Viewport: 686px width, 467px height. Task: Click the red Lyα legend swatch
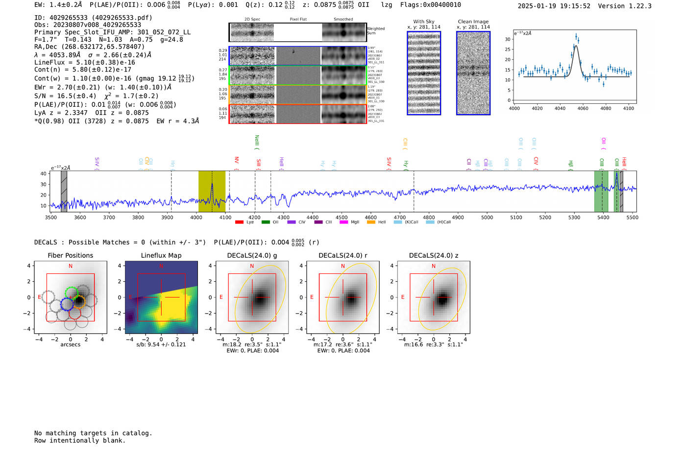click(x=239, y=222)
